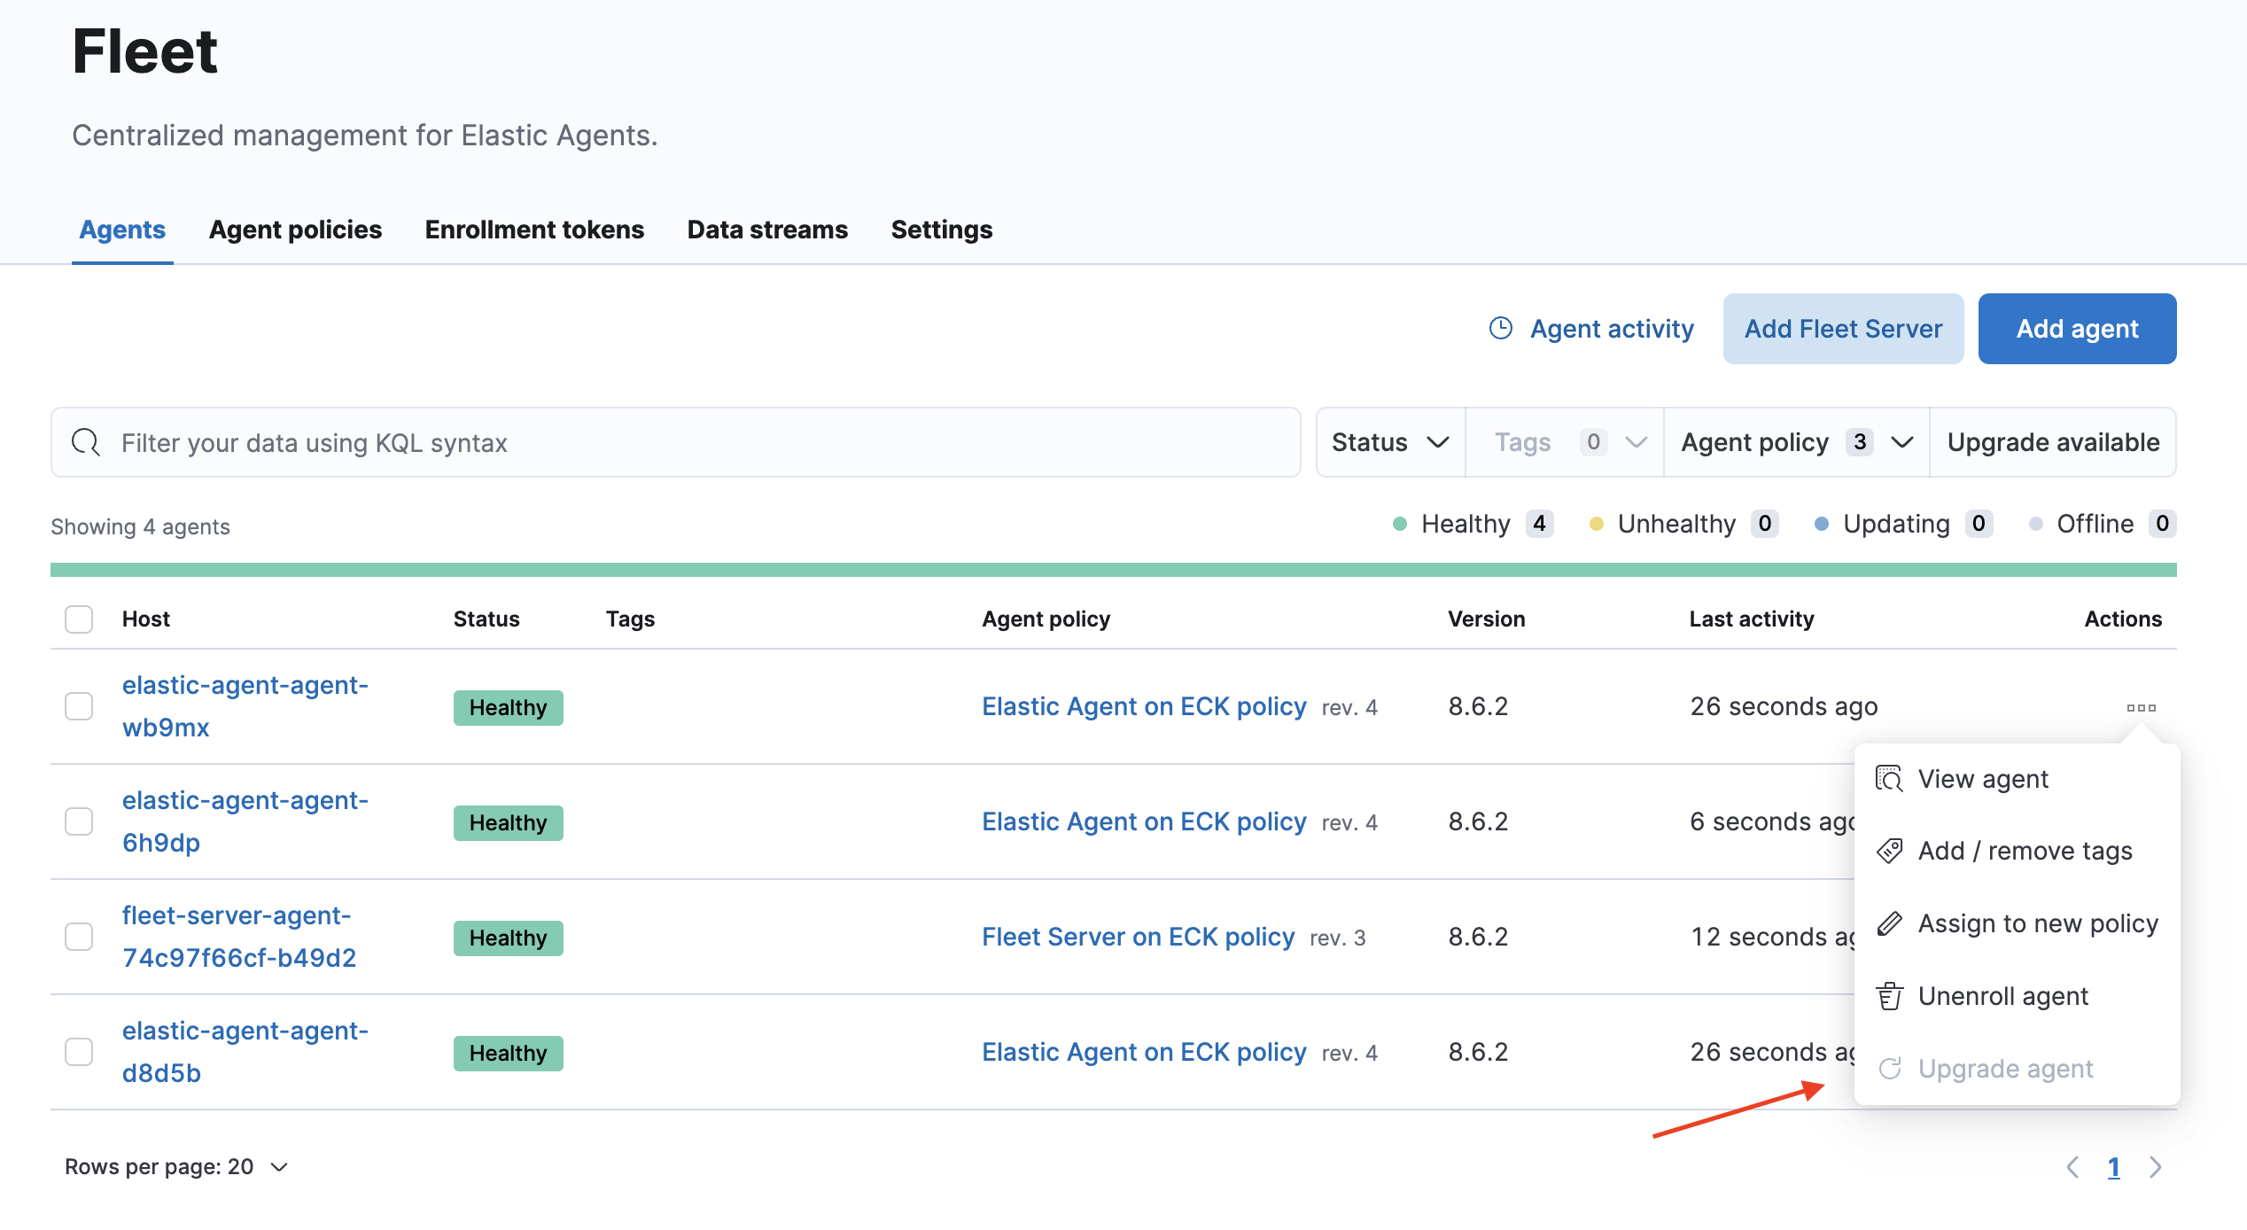Click the trash icon for Unenroll agent

pos(1889,997)
